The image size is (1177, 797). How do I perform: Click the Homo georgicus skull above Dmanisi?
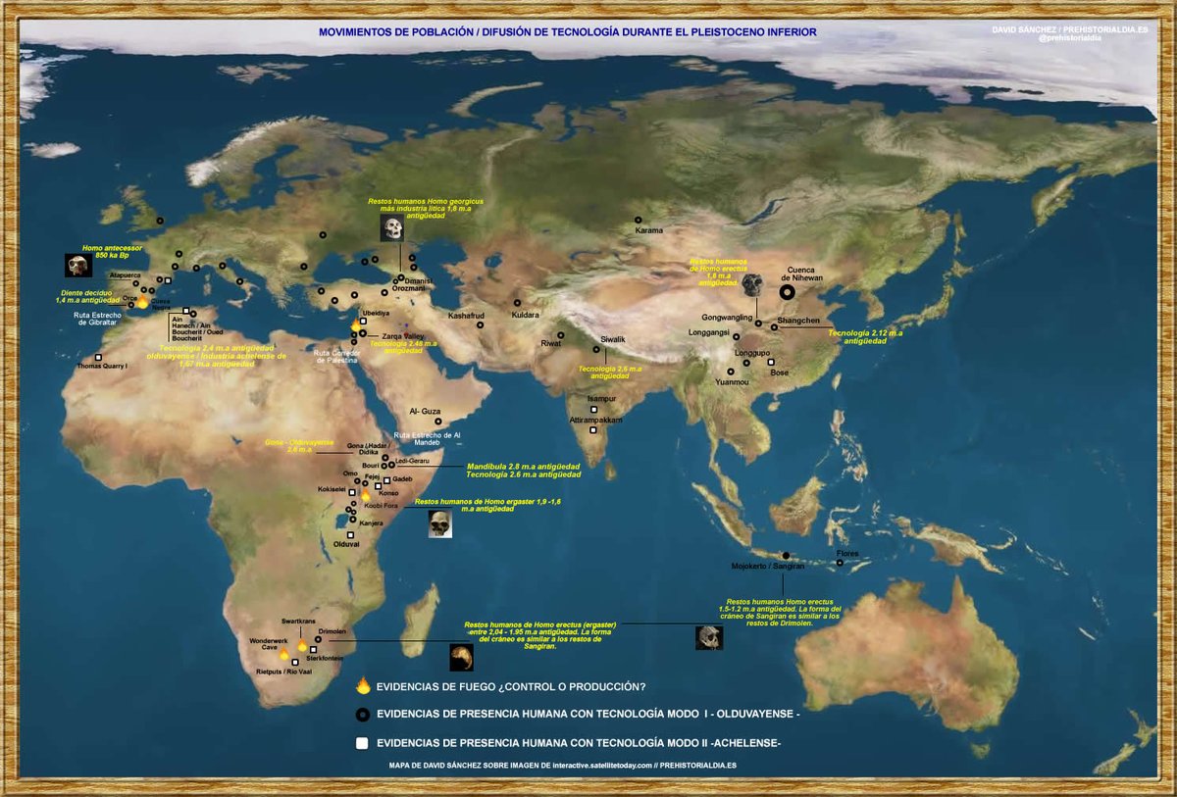point(393,230)
